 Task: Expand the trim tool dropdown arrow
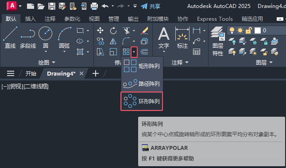point(134,31)
